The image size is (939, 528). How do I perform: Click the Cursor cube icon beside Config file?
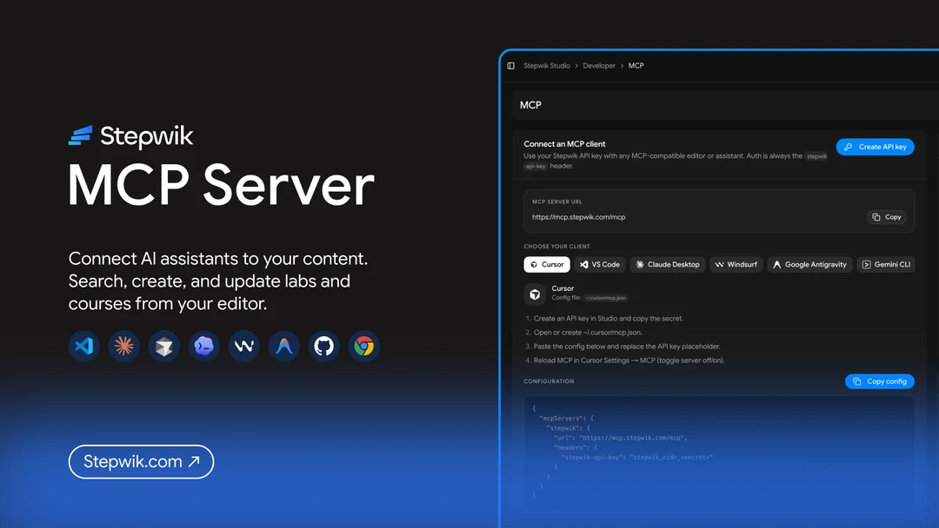click(x=535, y=294)
